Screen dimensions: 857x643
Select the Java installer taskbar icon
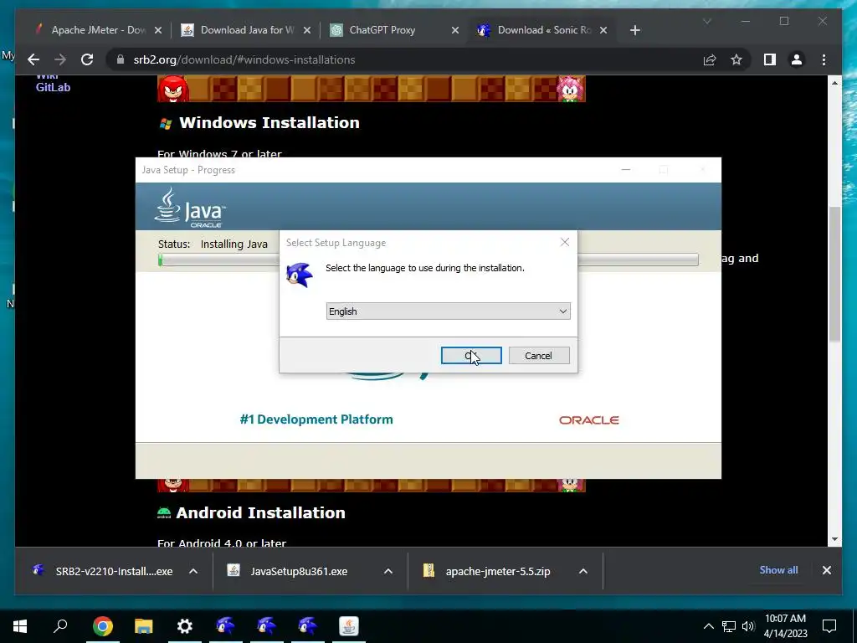349,626
